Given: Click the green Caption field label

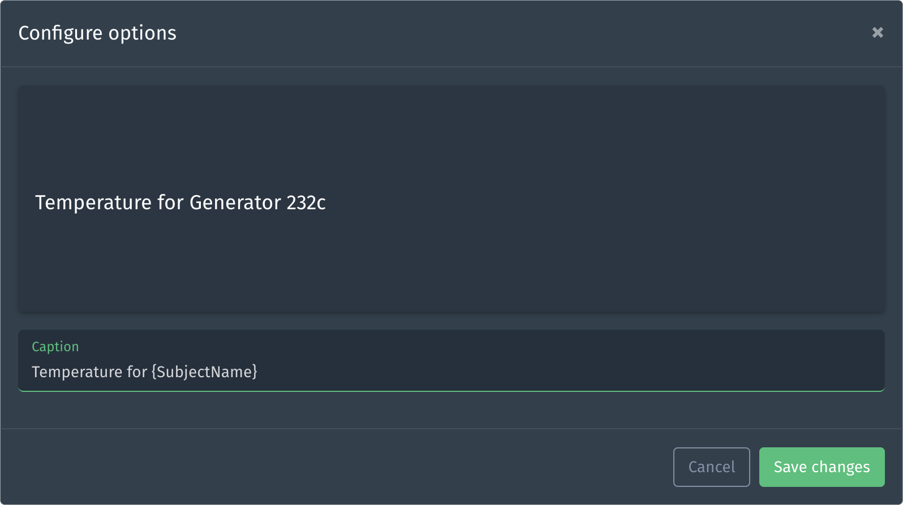Looking at the screenshot, I should point(55,347).
